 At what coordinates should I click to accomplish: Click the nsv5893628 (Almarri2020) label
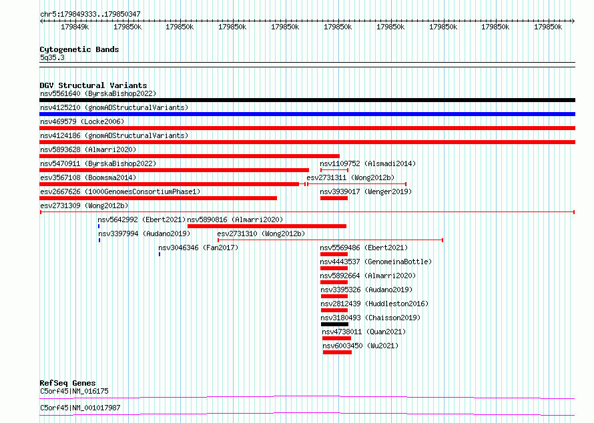click(88, 149)
